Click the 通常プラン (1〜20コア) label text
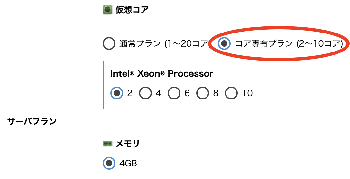This screenshot has height=179, width=350. [x=164, y=43]
